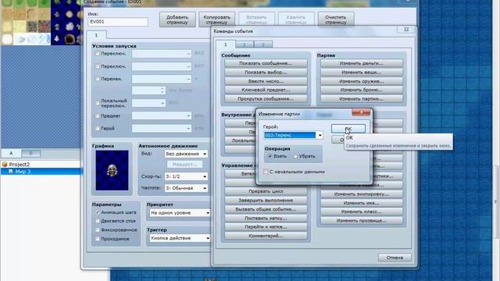Open Скор-ть dropdown set to 3: 1/2
Viewport: 500px width, 281px height.
[186, 176]
